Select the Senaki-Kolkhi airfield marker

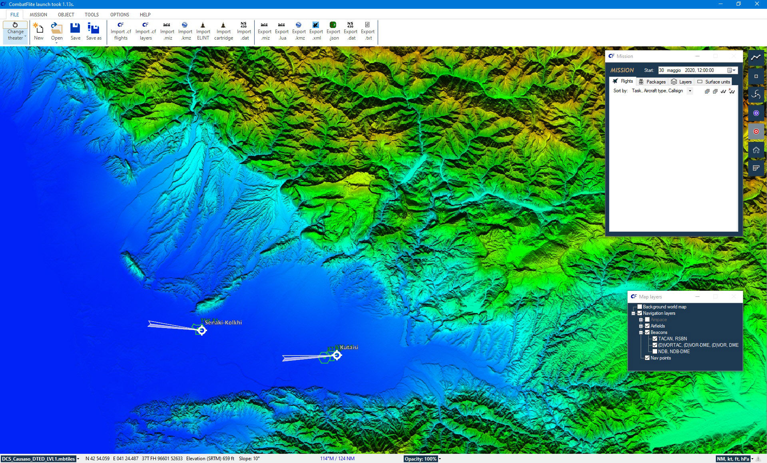tap(202, 330)
